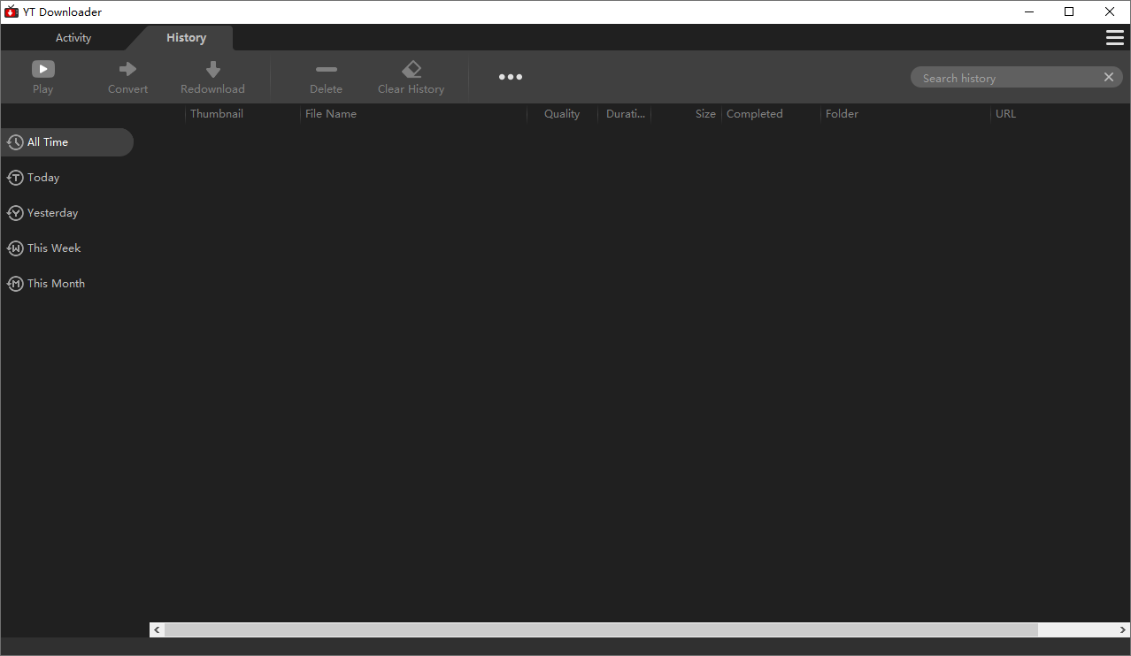Open the three-dots more options
The width and height of the screenshot is (1131, 656).
(510, 77)
